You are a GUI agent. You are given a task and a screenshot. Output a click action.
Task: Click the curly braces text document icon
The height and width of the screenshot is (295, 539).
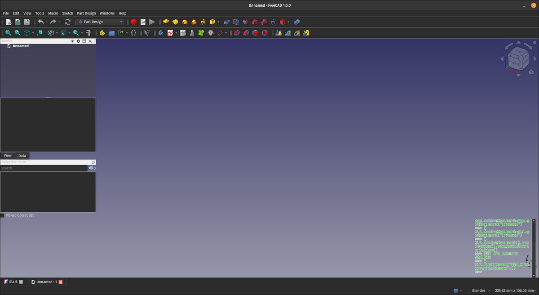tap(133, 33)
